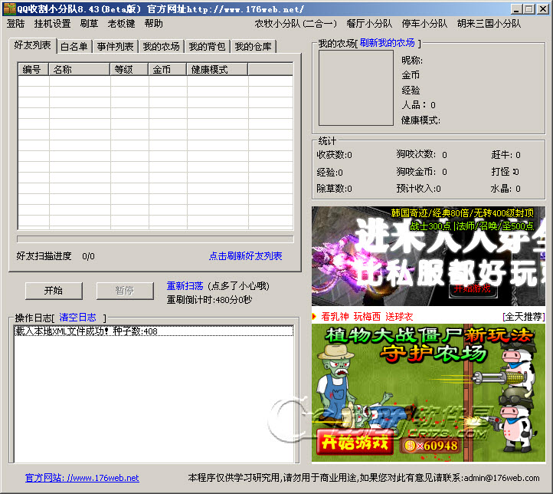This screenshot has width=553, height=494.
Task: Click the 植物大战僵尸 守护农场 ad image
Action: pyautogui.click(x=428, y=393)
